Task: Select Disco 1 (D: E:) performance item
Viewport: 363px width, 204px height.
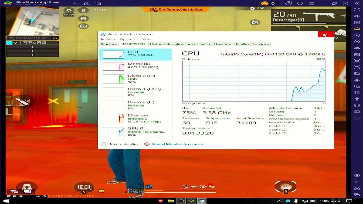Action: coord(136,92)
